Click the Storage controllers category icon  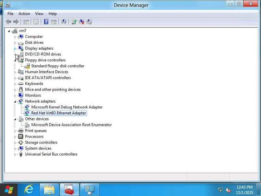click(x=21, y=142)
